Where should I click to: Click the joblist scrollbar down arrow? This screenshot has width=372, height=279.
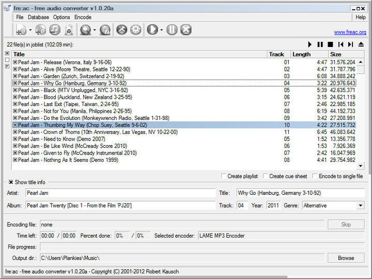coord(361,166)
